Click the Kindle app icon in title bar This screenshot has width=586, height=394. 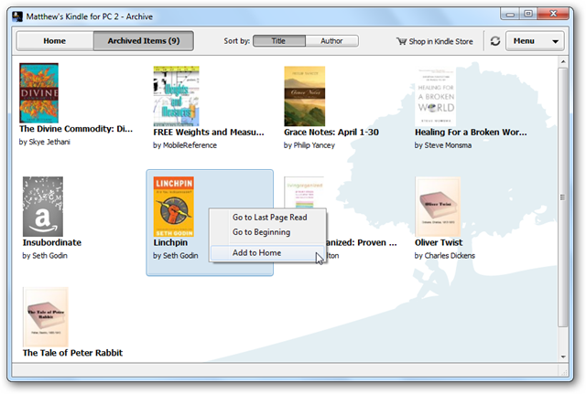click(17, 16)
